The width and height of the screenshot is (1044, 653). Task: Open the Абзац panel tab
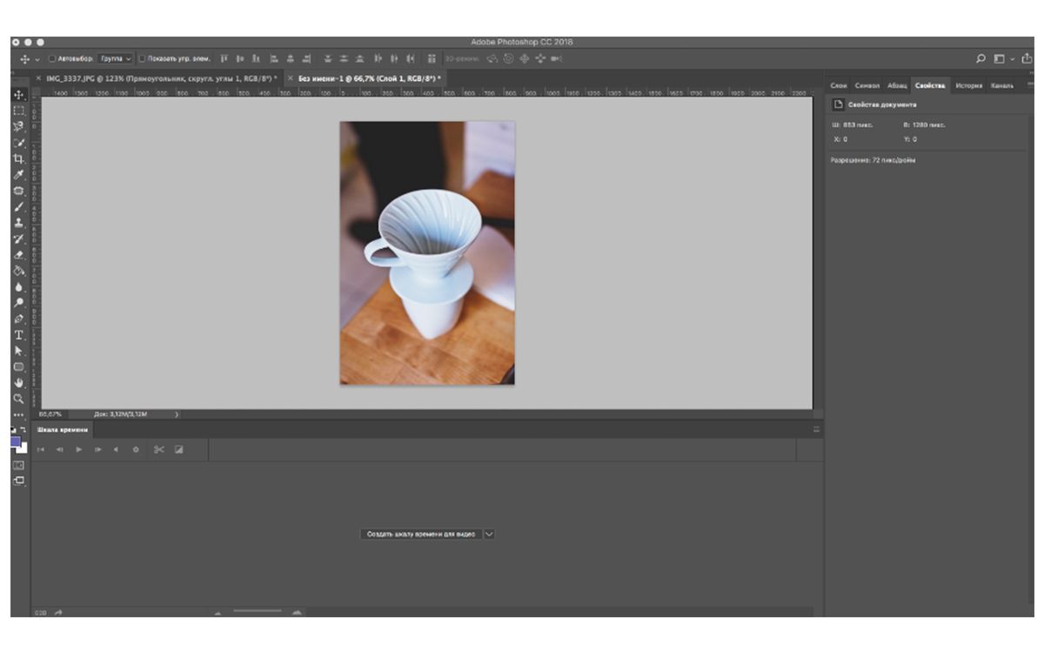point(897,85)
